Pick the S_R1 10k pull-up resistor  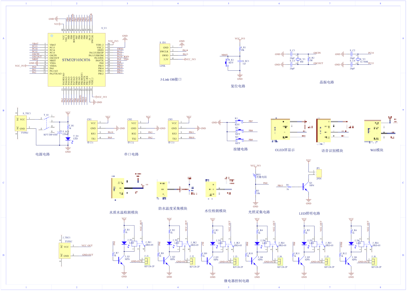pyautogui.click(x=240, y=49)
